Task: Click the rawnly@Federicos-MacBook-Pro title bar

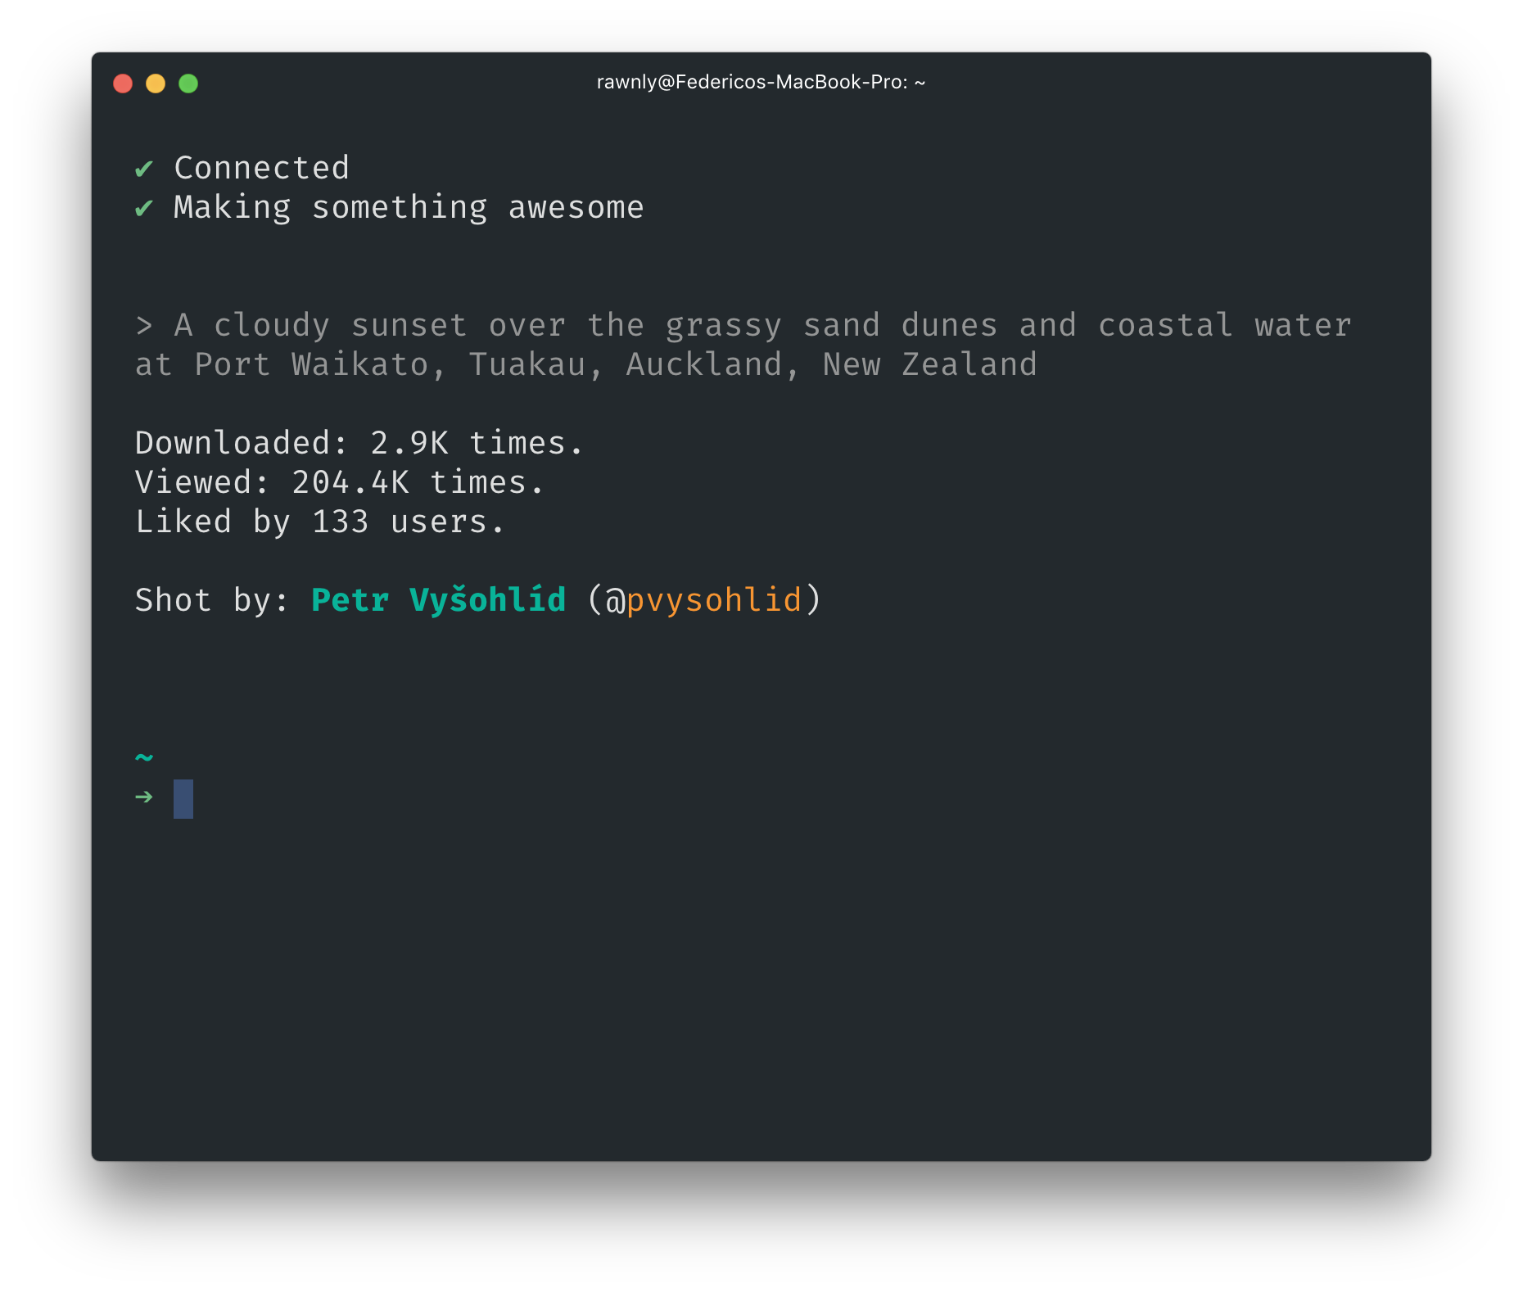Action: click(x=760, y=83)
